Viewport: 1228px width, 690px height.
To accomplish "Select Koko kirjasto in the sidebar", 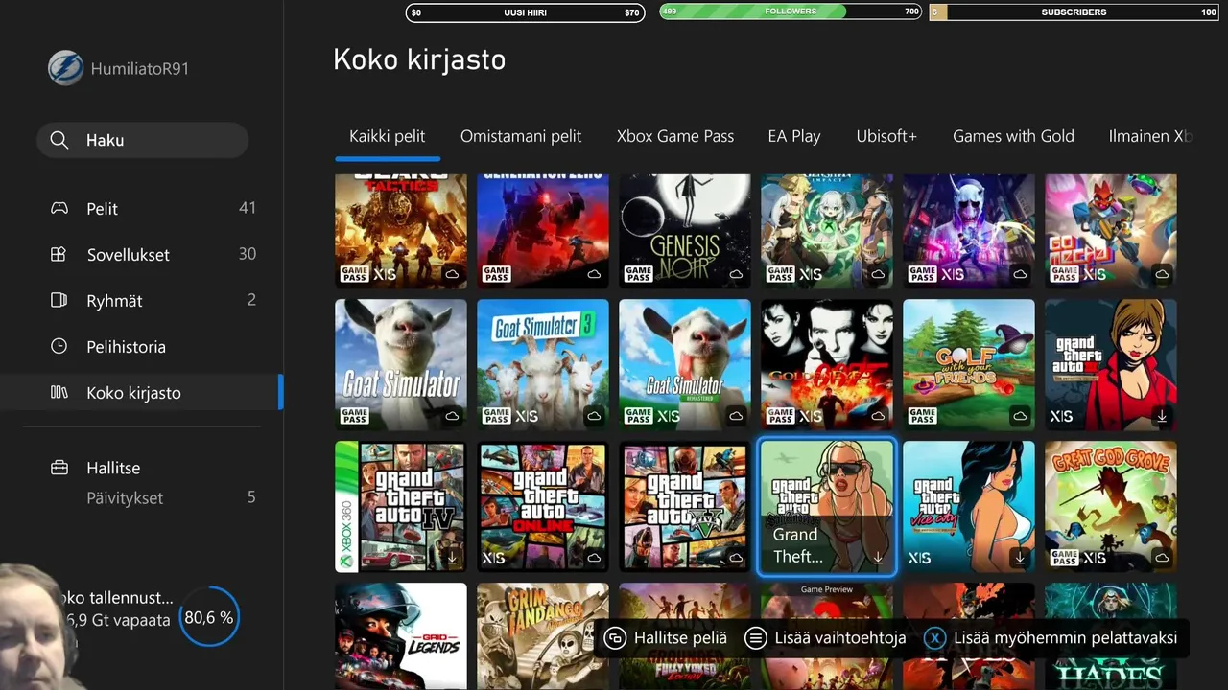I will click(x=142, y=393).
